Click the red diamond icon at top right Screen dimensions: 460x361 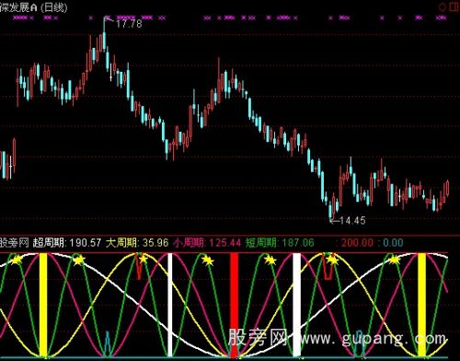pos(442,6)
